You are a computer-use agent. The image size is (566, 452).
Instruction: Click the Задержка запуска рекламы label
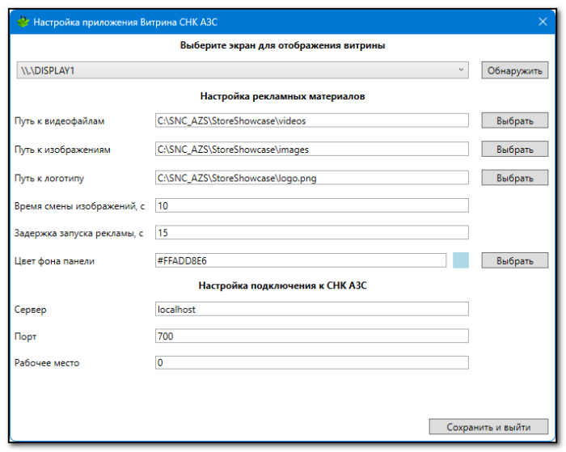[x=78, y=233]
